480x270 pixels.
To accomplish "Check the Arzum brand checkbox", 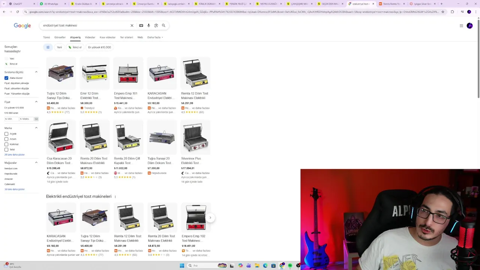I will [6, 139].
